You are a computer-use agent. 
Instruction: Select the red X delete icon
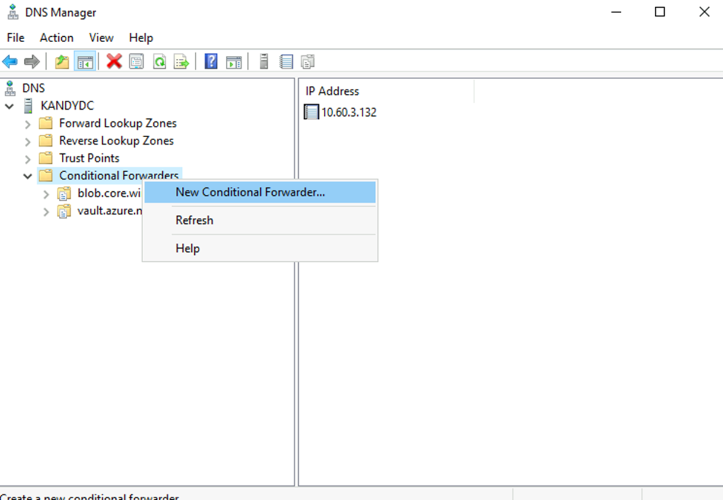point(113,61)
